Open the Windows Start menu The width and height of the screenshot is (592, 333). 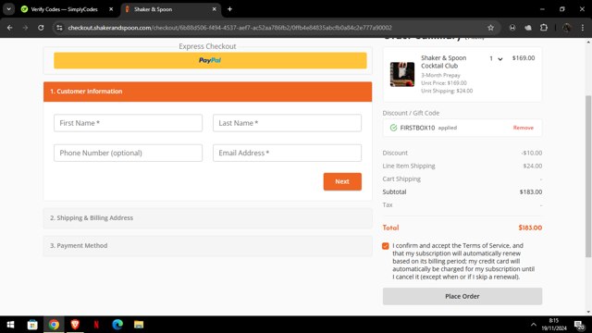pos(10,325)
